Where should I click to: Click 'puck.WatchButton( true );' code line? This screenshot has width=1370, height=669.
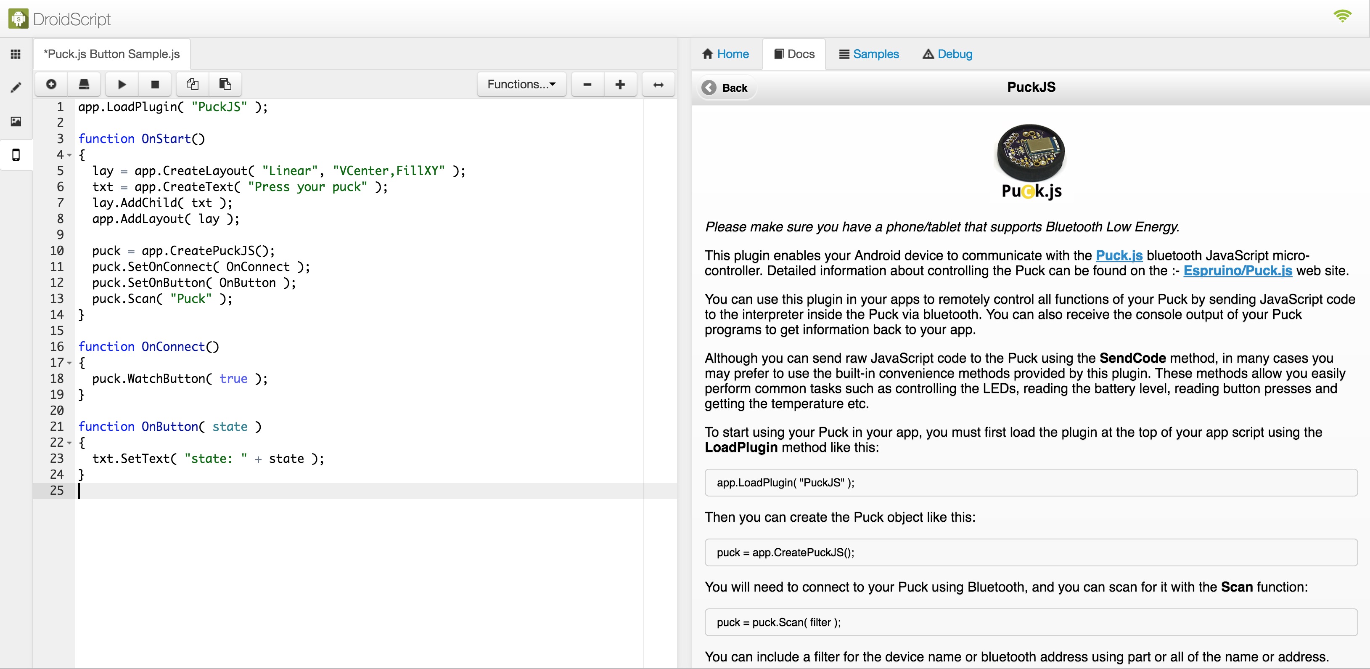pyautogui.click(x=180, y=379)
